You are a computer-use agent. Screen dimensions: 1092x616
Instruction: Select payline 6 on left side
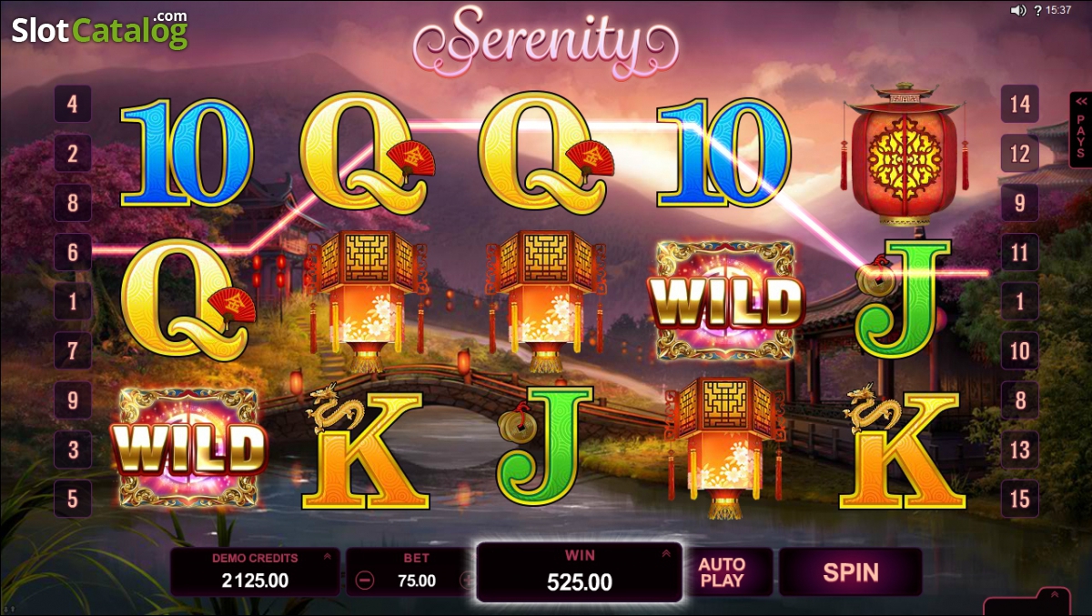73,252
